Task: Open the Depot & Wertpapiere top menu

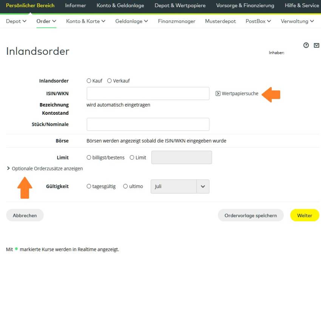Action: coord(180,5)
